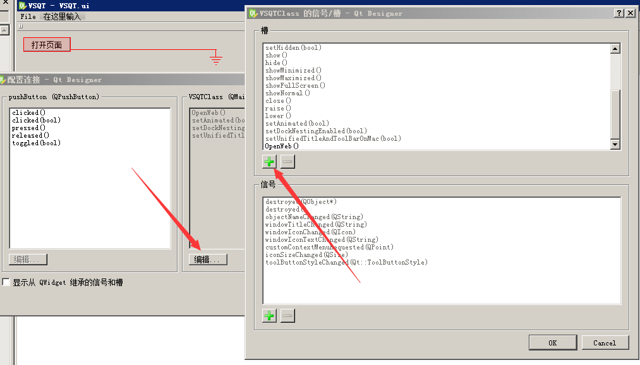The width and height of the screenshot is (640, 365).
Task: Select OpenWeb() in VSQTClass list of connection dialog
Action: tap(208, 112)
